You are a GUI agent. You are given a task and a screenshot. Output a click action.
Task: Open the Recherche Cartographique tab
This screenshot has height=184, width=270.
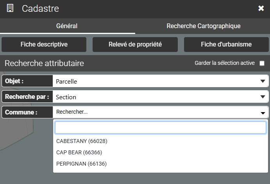(203, 26)
